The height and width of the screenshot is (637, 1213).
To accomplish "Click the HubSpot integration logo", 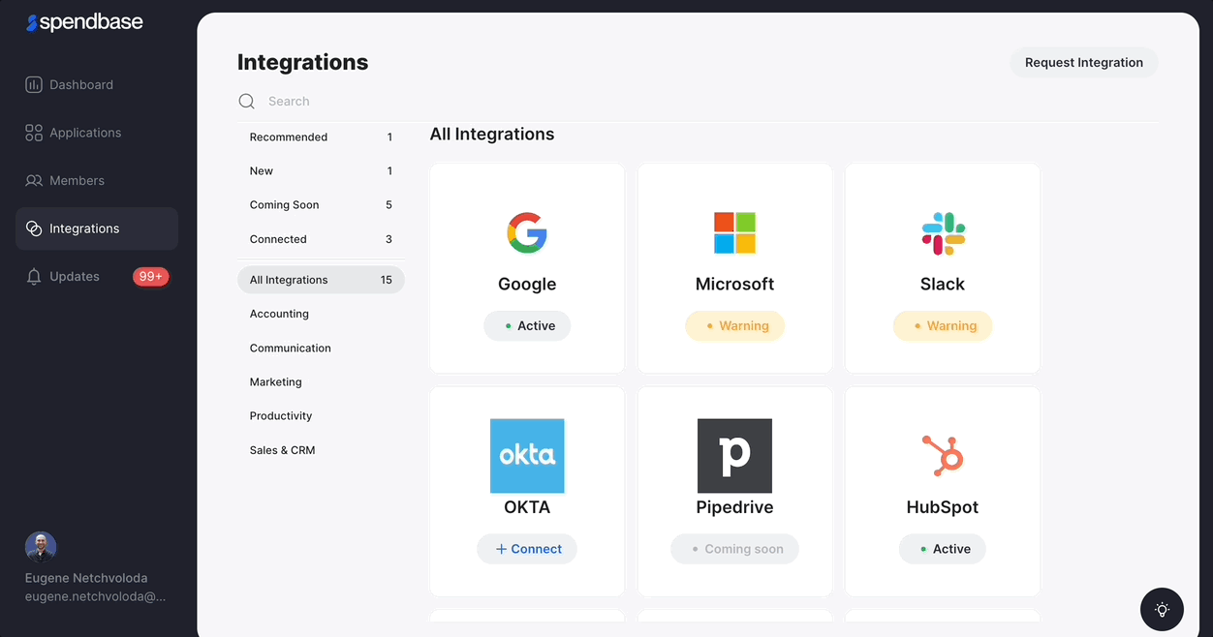I will pyautogui.click(x=943, y=456).
